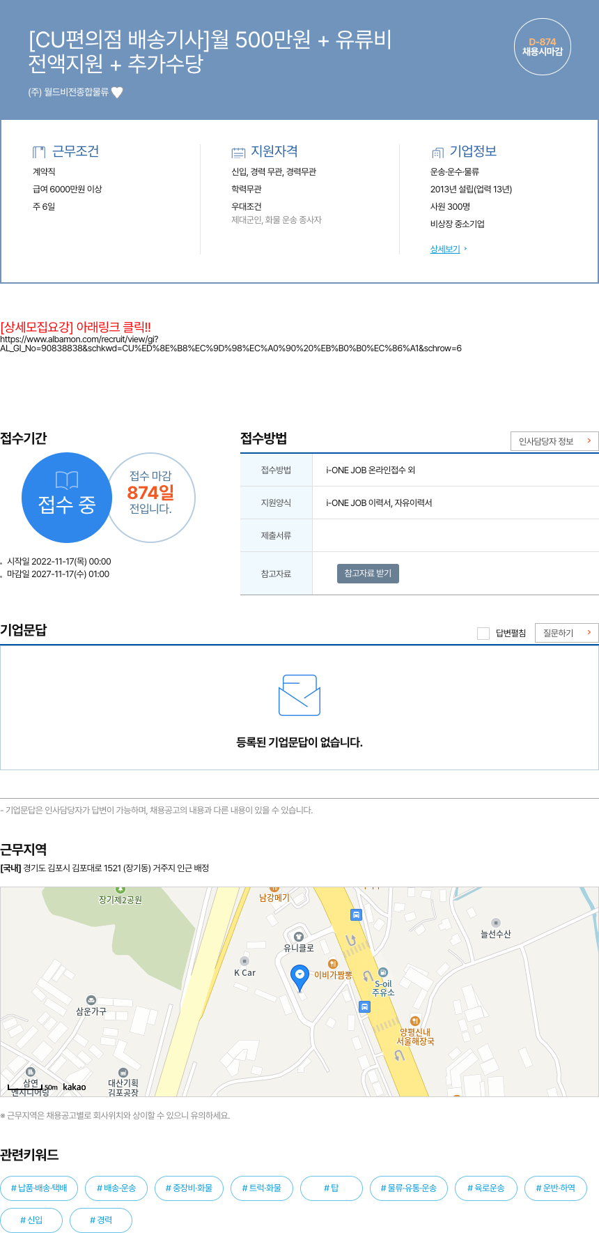The image size is (599, 1233).
Task: Click the blue location pin on map
Action: tap(299, 978)
